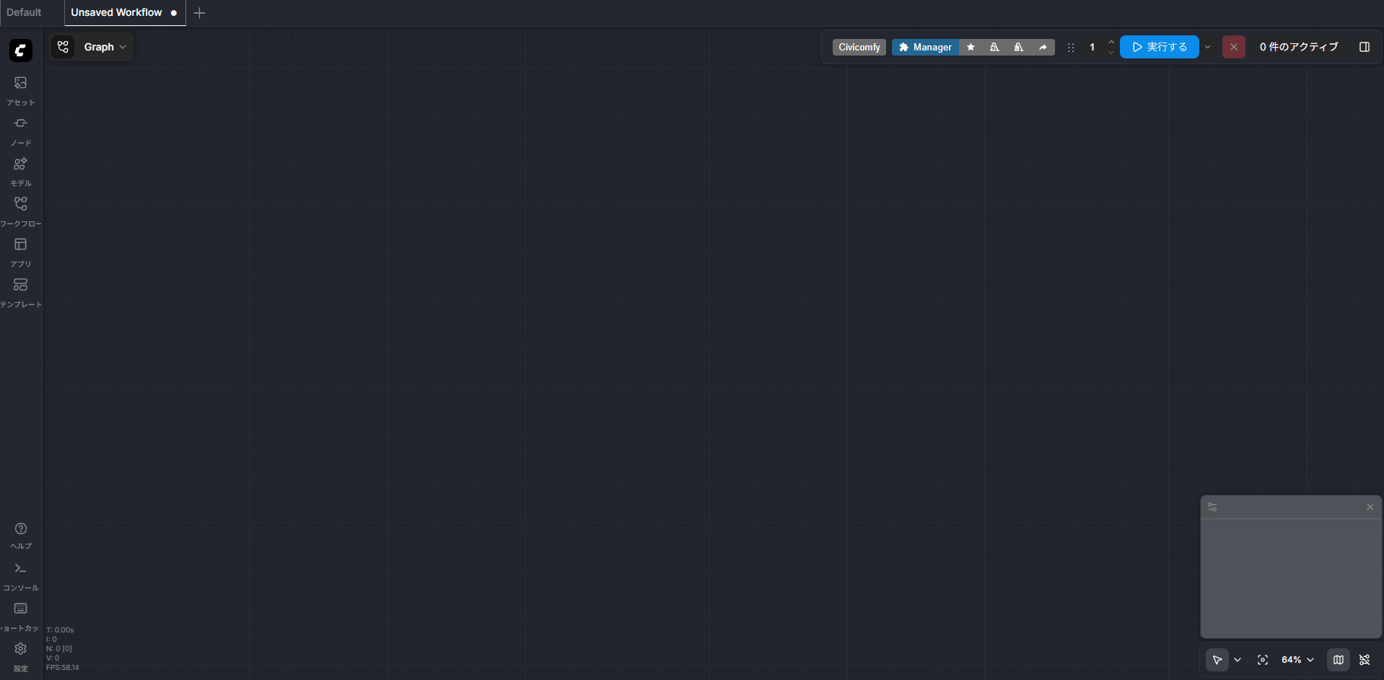Click the Help (ヘルプ) icon
Screen dimensions: 1384x680
[20, 534]
